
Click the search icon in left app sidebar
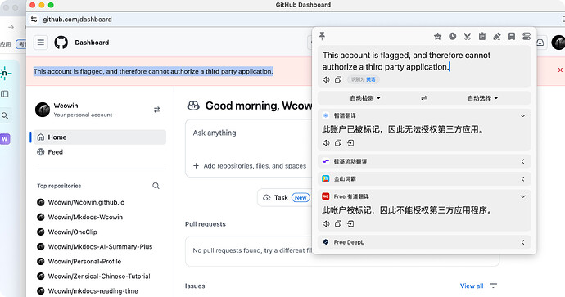[5, 115]
